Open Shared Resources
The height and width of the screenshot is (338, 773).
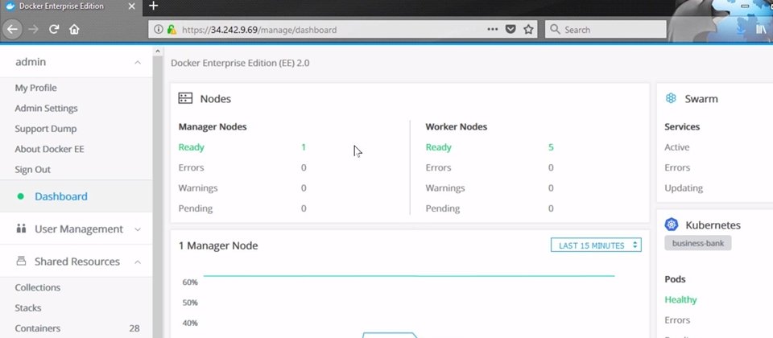point(77,262)
